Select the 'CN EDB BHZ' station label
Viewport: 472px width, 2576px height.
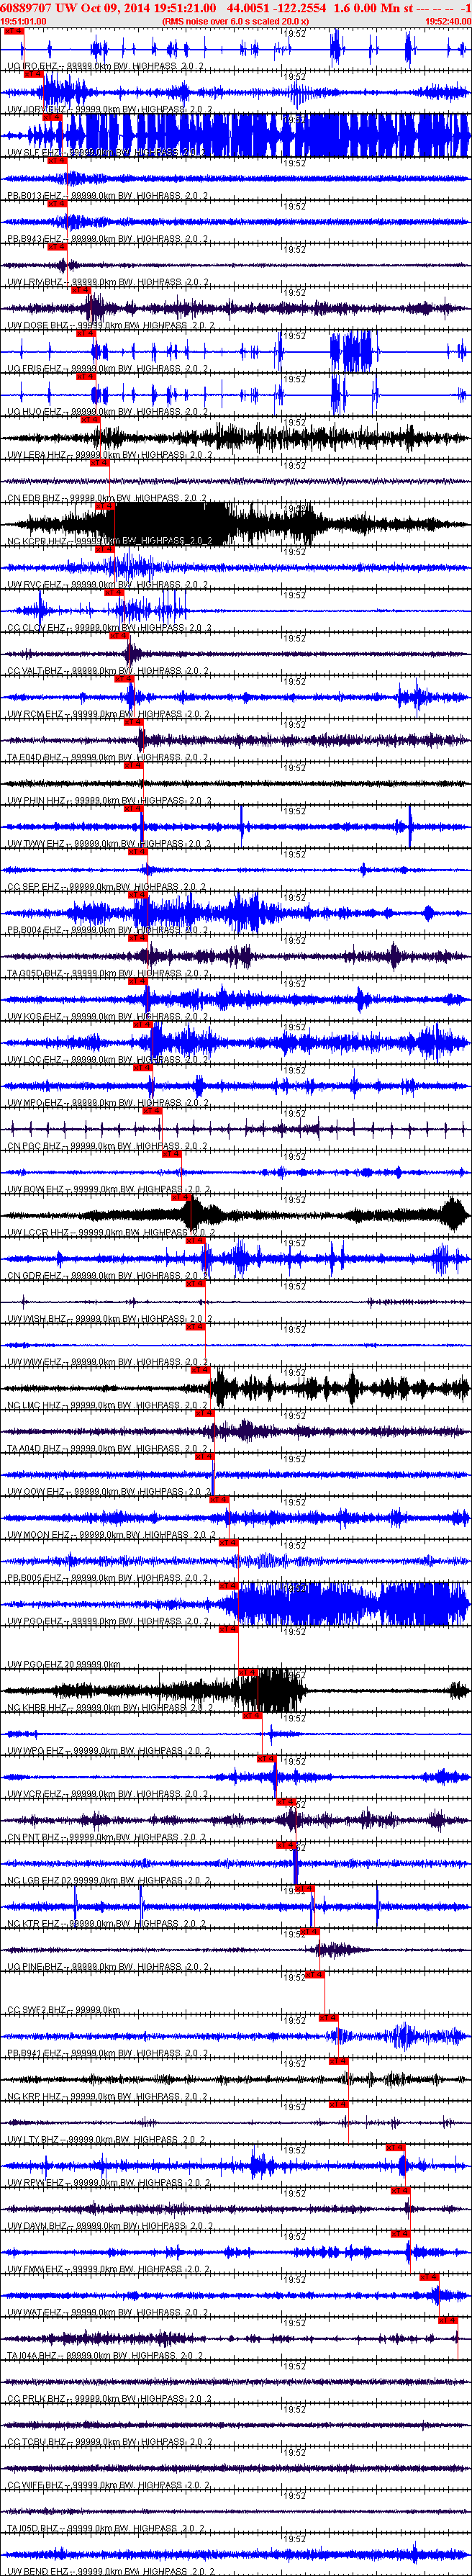[35, 497]
